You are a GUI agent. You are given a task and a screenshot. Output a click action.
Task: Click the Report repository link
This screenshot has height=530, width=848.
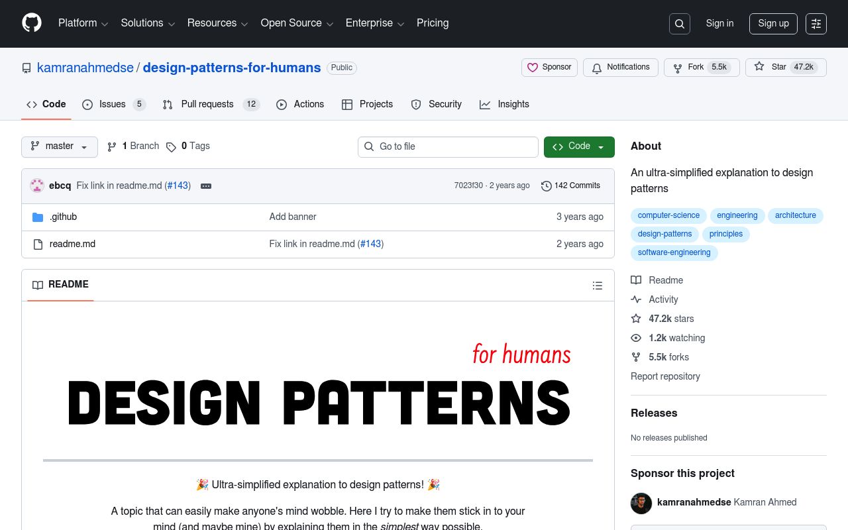point(665,376)
